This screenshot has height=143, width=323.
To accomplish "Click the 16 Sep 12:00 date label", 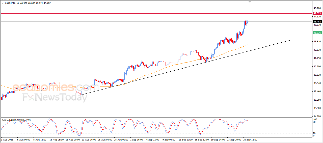I will point(202,139).
